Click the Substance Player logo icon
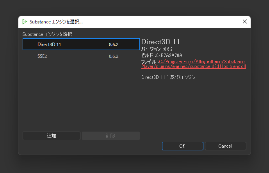269x173 pixels. pyautogui.click(x=25, y=21)
